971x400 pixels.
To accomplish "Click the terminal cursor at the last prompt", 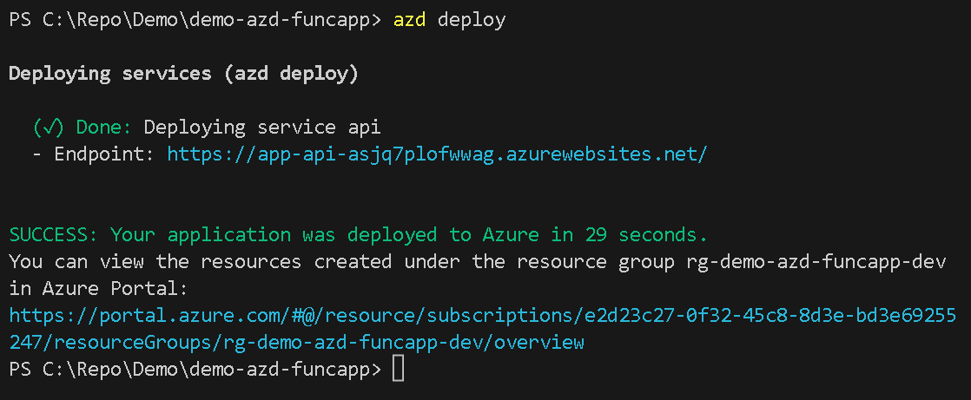I will point(398,370).
